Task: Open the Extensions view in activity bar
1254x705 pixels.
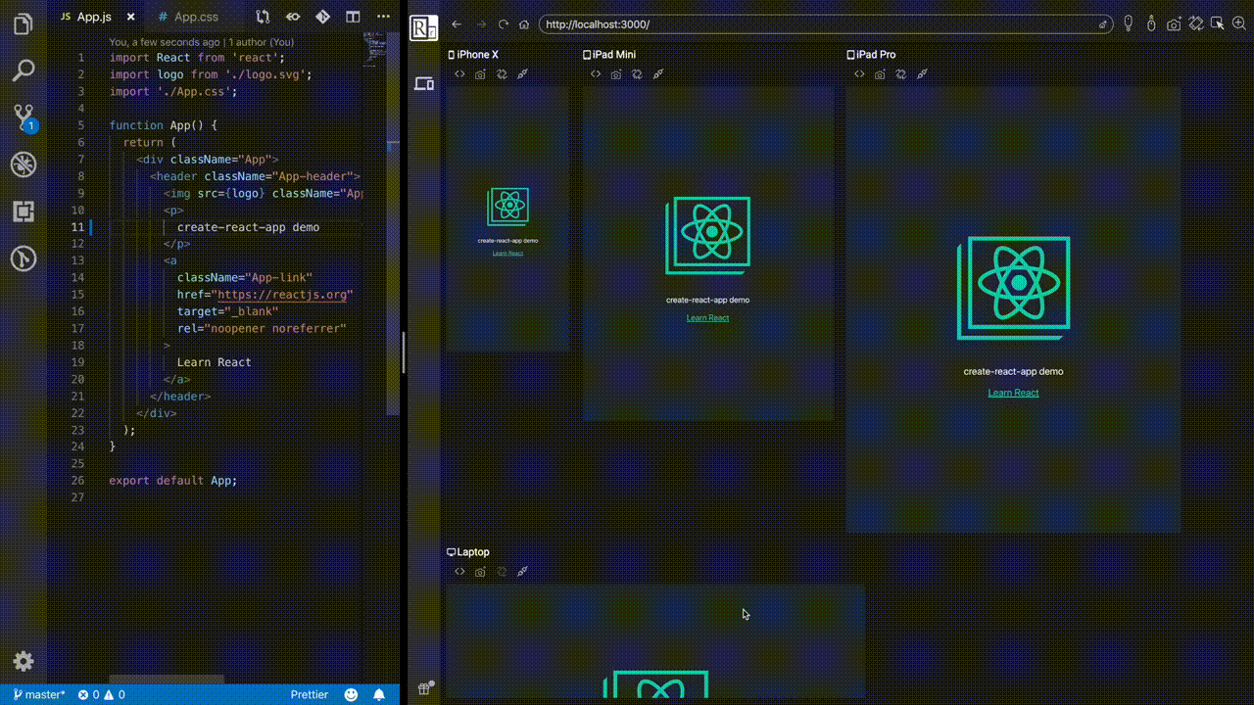Action: (x=23, y=211)
